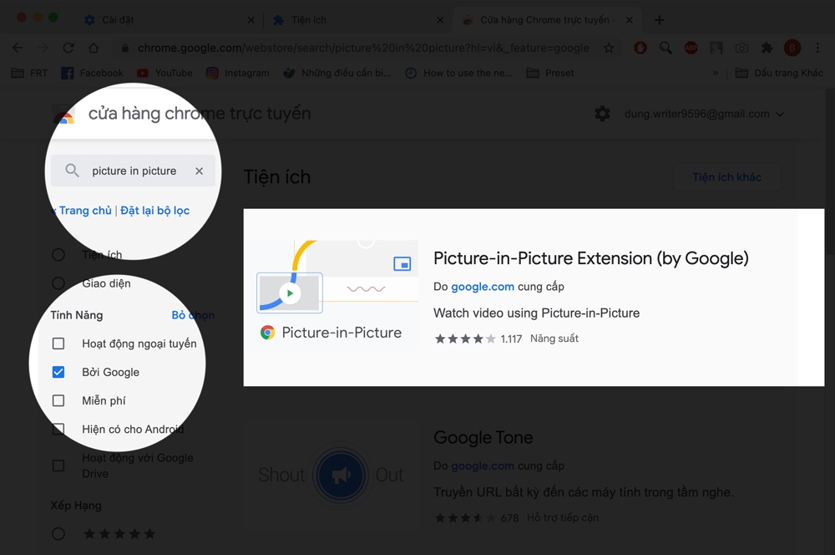Uncheck the Bởi Google filter
The height and width of the screenshot is (555, 835).
pyautogui.click(x=58, y=372)
